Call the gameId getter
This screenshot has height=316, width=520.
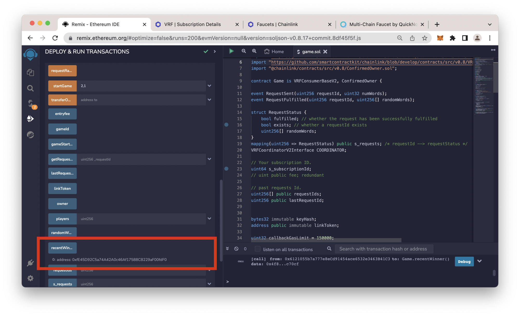tap(62, 129)
